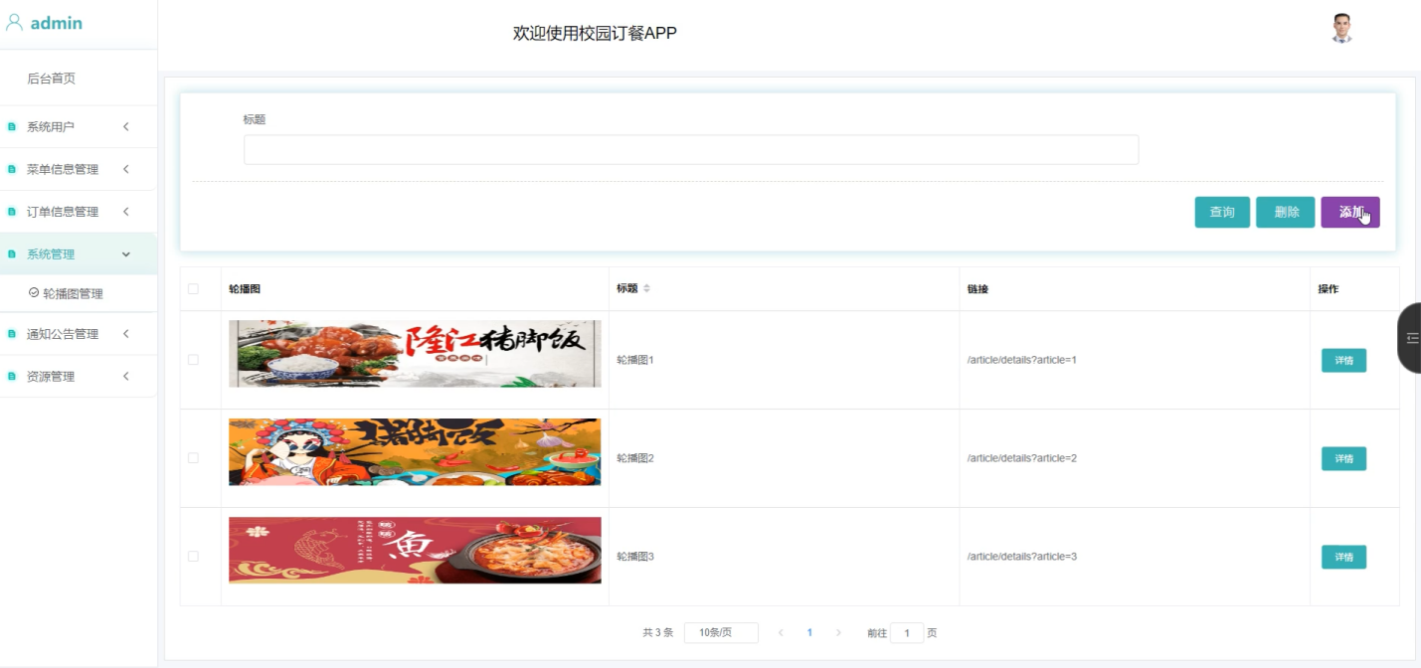Check the row checkbox for 轮播图3
Screen dimensions: 1421x668
[x=193, y=557]
